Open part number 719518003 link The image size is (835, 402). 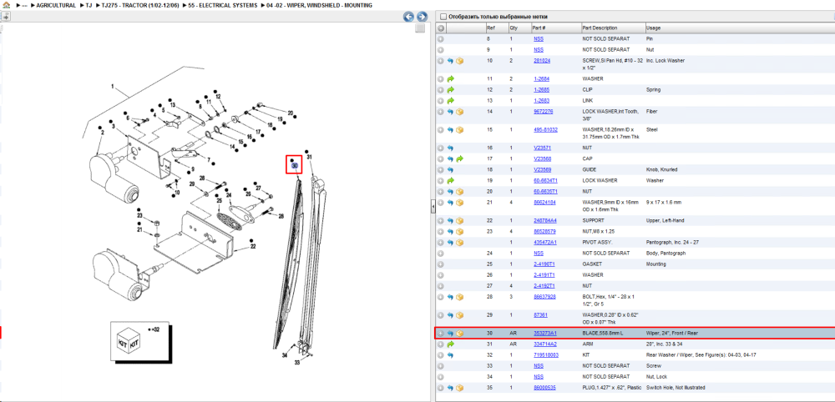tap(546, 354)
